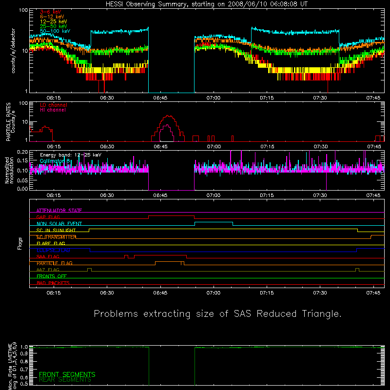Click the FRONTS_OFF flag label

coord(52,276)
